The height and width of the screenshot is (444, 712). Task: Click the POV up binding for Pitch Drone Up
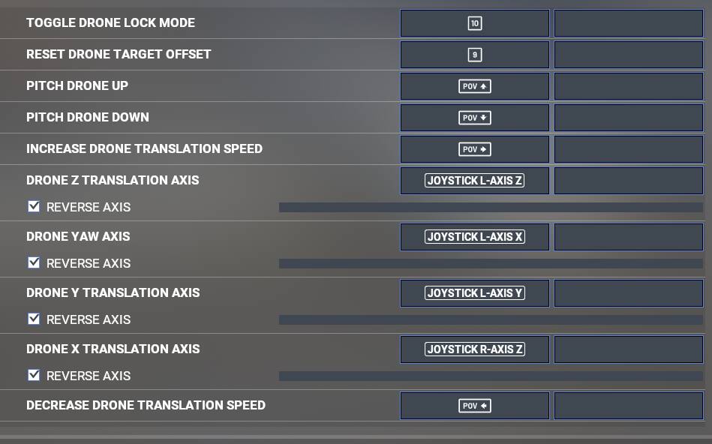tap(474, 86)
